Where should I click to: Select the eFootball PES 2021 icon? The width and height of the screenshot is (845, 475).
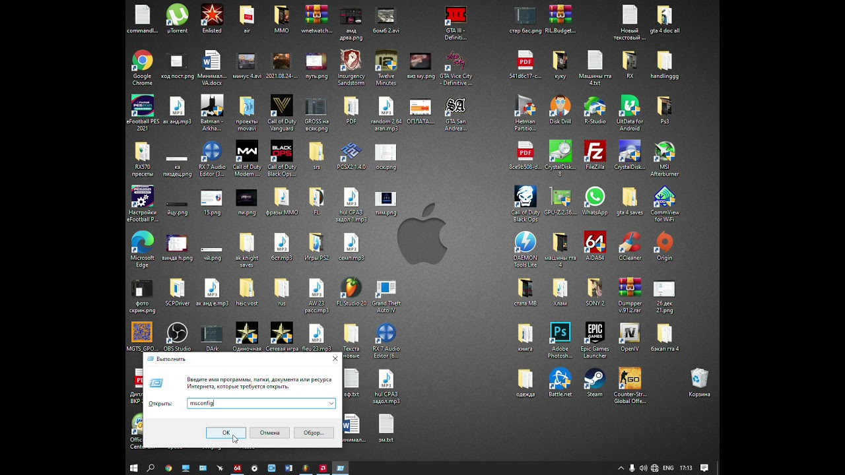[x=142, y=113]
